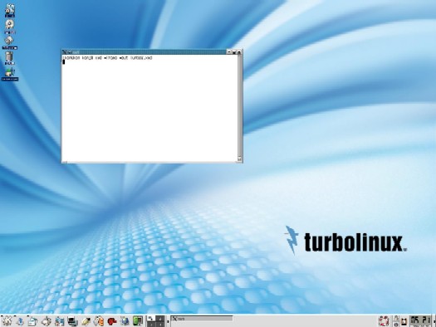
Task: Open the green-topped bottom desktop icon
Action: [x=10, y=74]
